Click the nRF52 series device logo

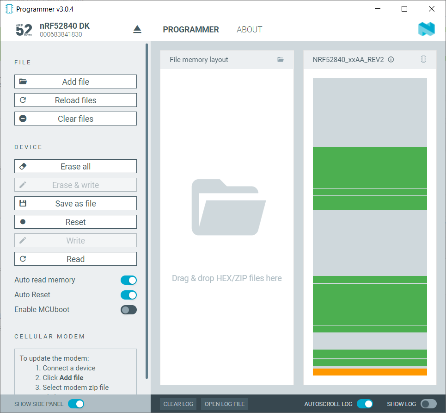point(24,30)
